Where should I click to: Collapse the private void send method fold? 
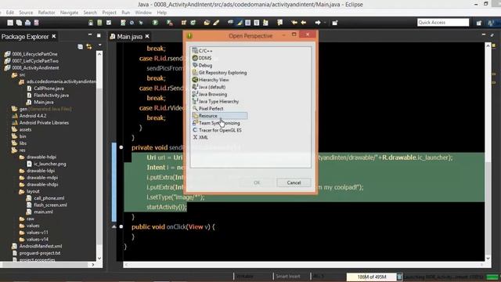121,147
